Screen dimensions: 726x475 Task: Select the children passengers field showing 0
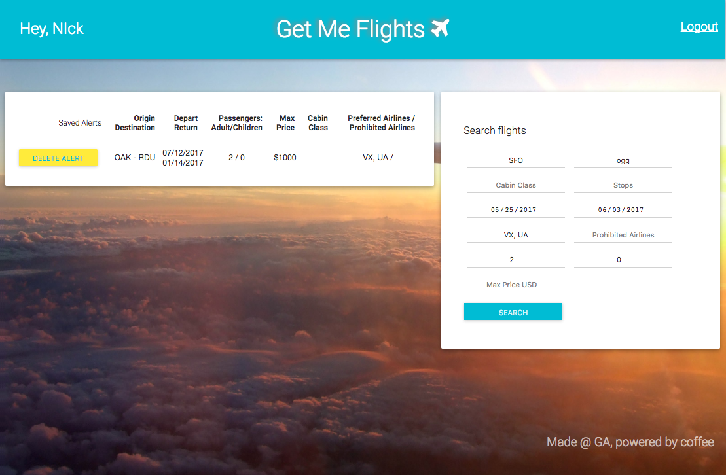pyautogui.click(x=623, y=260)
